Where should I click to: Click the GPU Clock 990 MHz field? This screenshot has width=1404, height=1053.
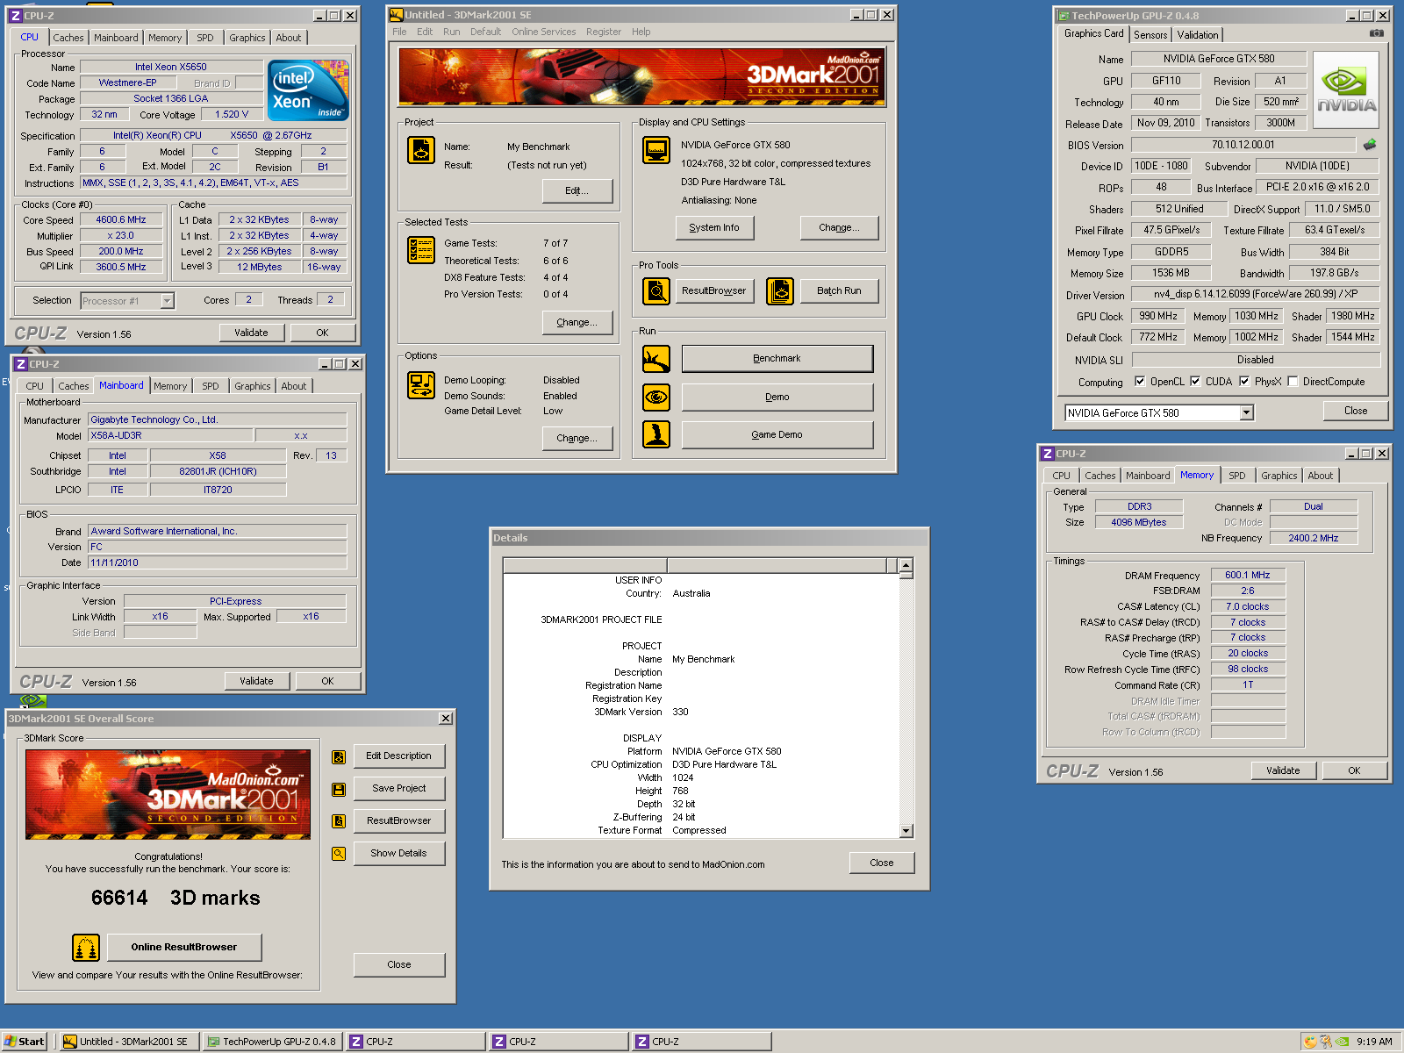(x=1158, y=316)
